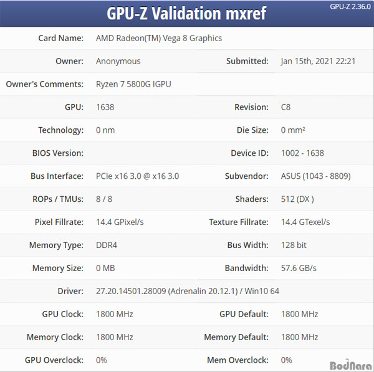Click the Pixel Fillrate 14.4 GPixel/s
Image resolution: width=374 pixels, height=372 pixels.
(x=120, y=222)
